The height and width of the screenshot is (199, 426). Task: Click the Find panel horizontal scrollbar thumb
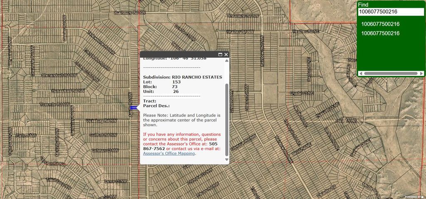[x=390, y=73]
